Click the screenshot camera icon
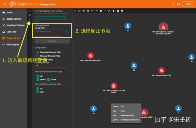Image resolution: width=196 pixels, height=128 pixels. click(118, 11)
